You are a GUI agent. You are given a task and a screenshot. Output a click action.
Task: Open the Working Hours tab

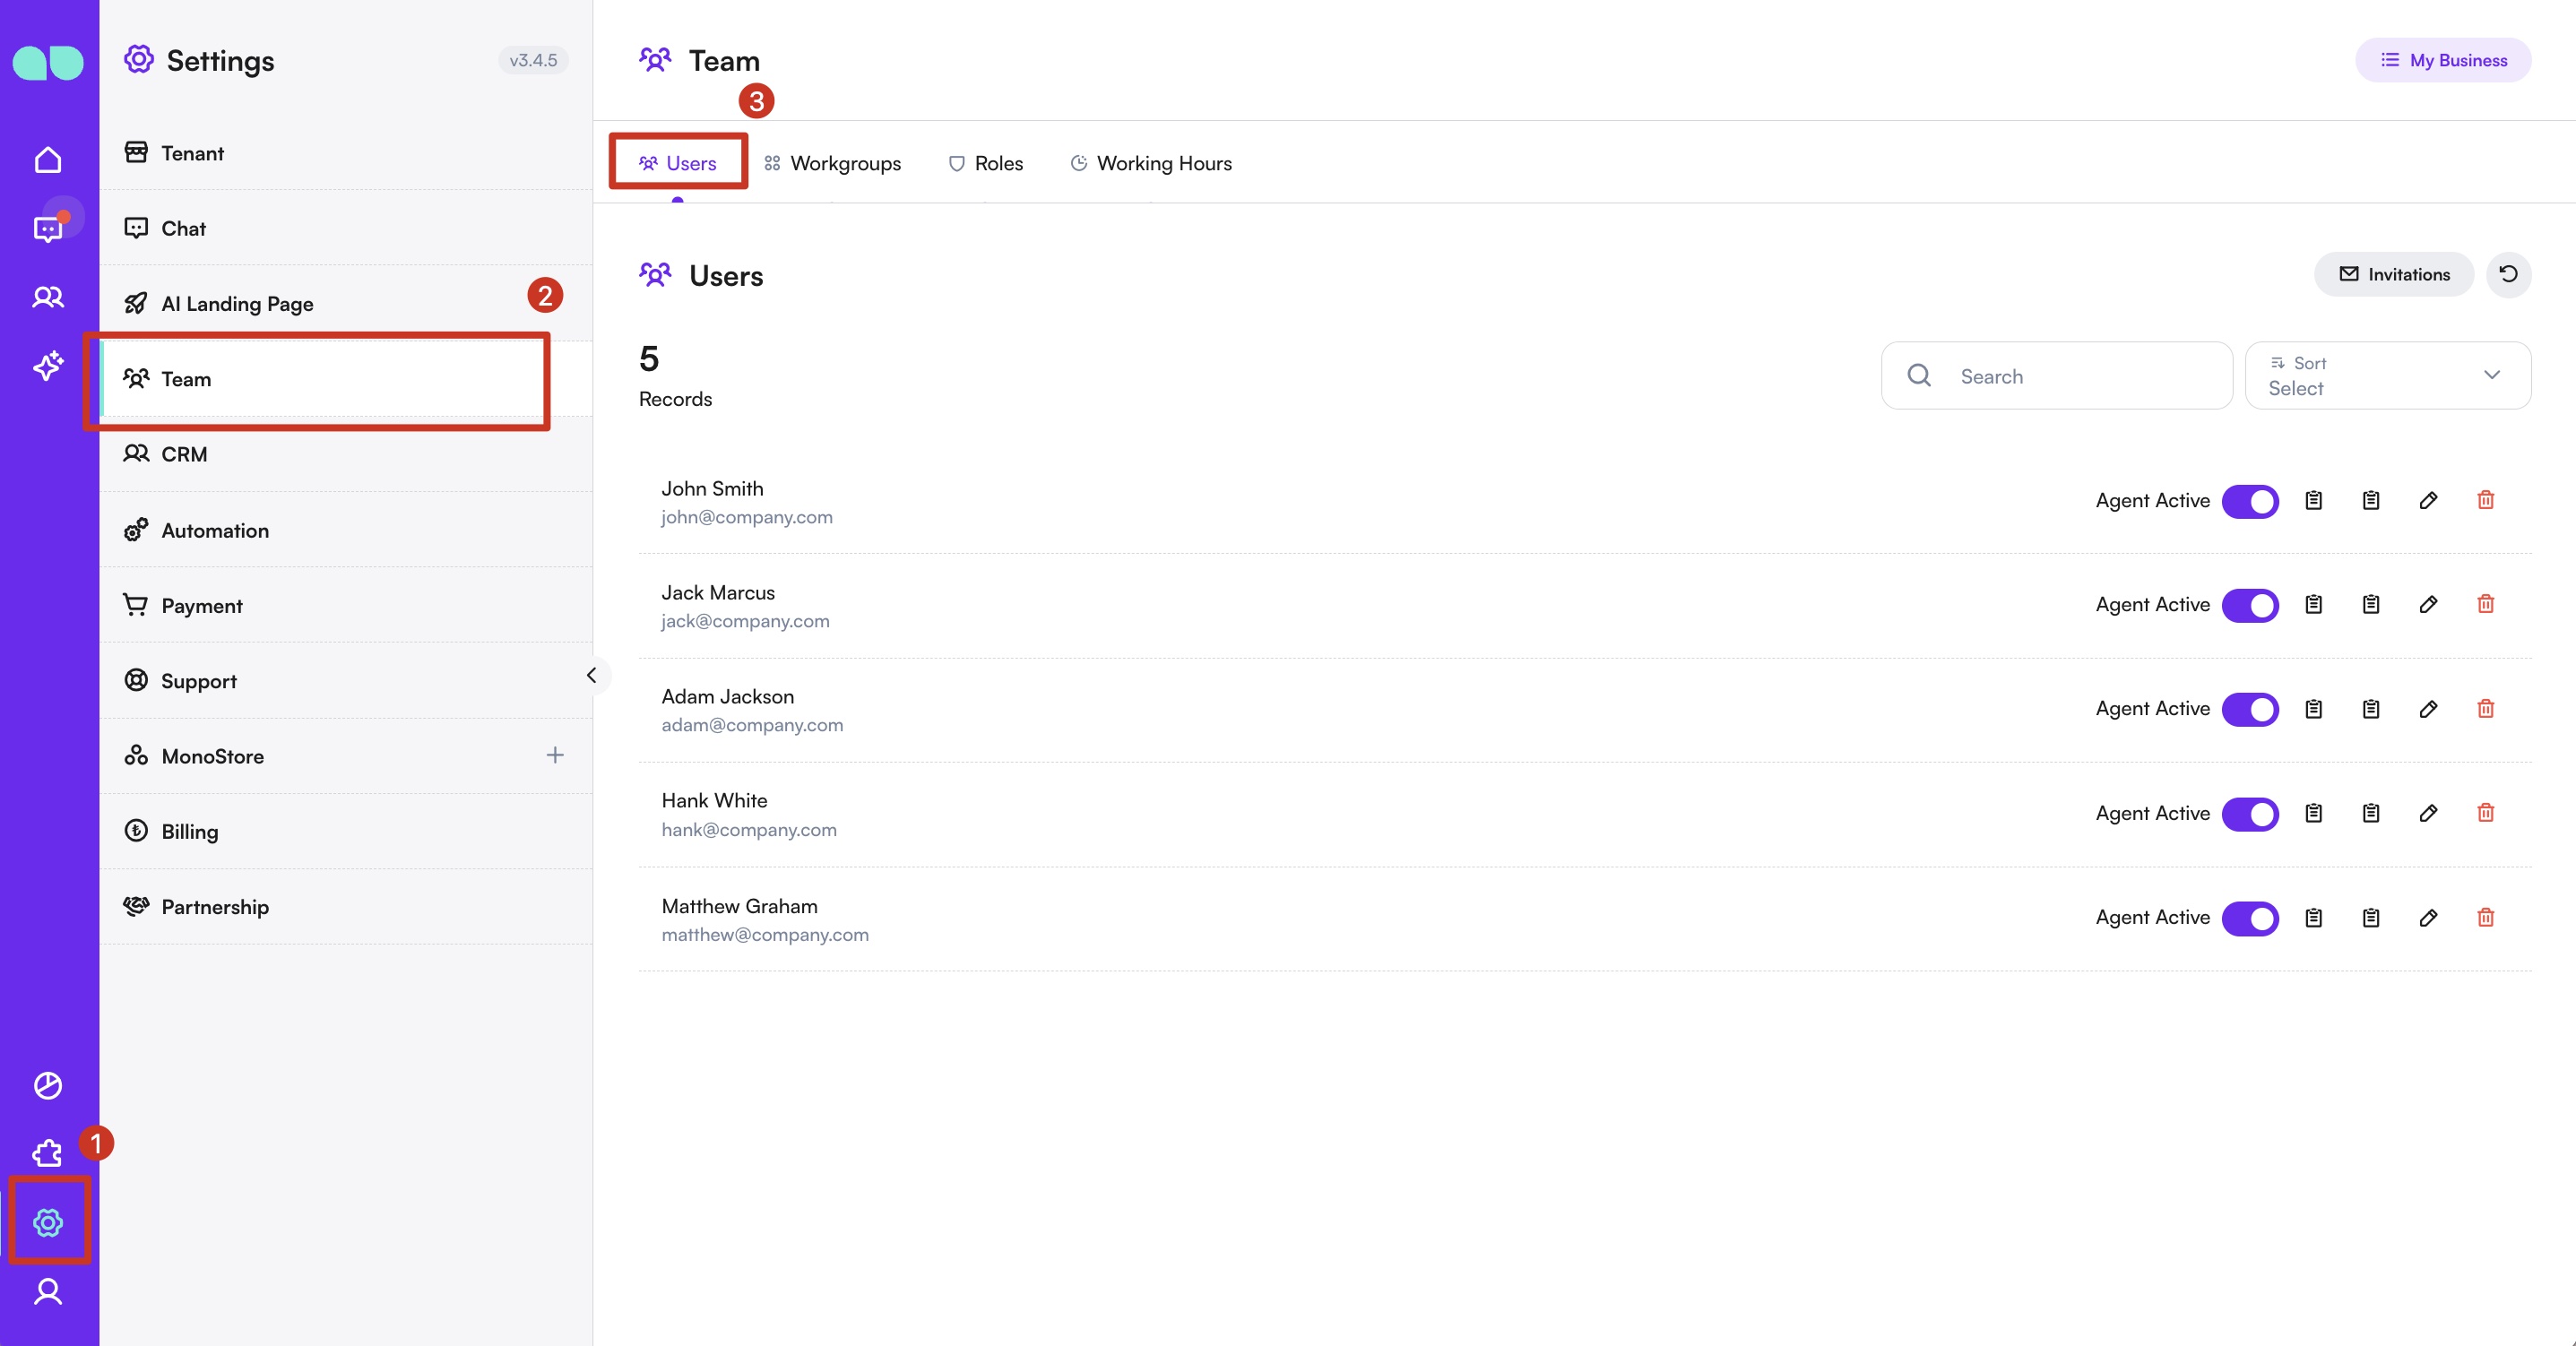1151,163
